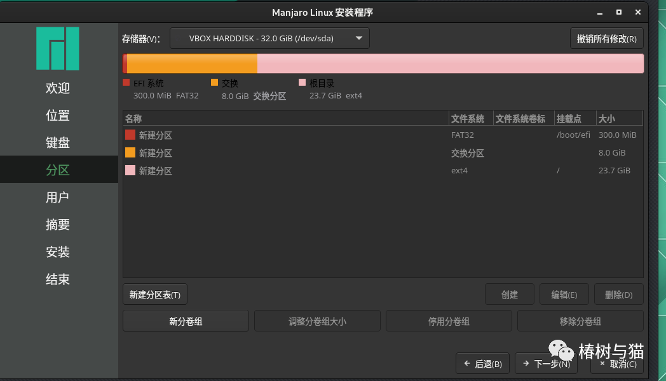Screen dimensions: 666x381
Task: Minimize the installer window
Action: click(600, 13)
